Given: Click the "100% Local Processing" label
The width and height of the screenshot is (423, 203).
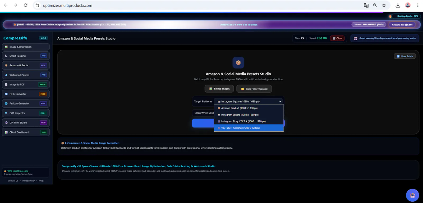Looking at the screenshot, I should (x=18, y=171).
